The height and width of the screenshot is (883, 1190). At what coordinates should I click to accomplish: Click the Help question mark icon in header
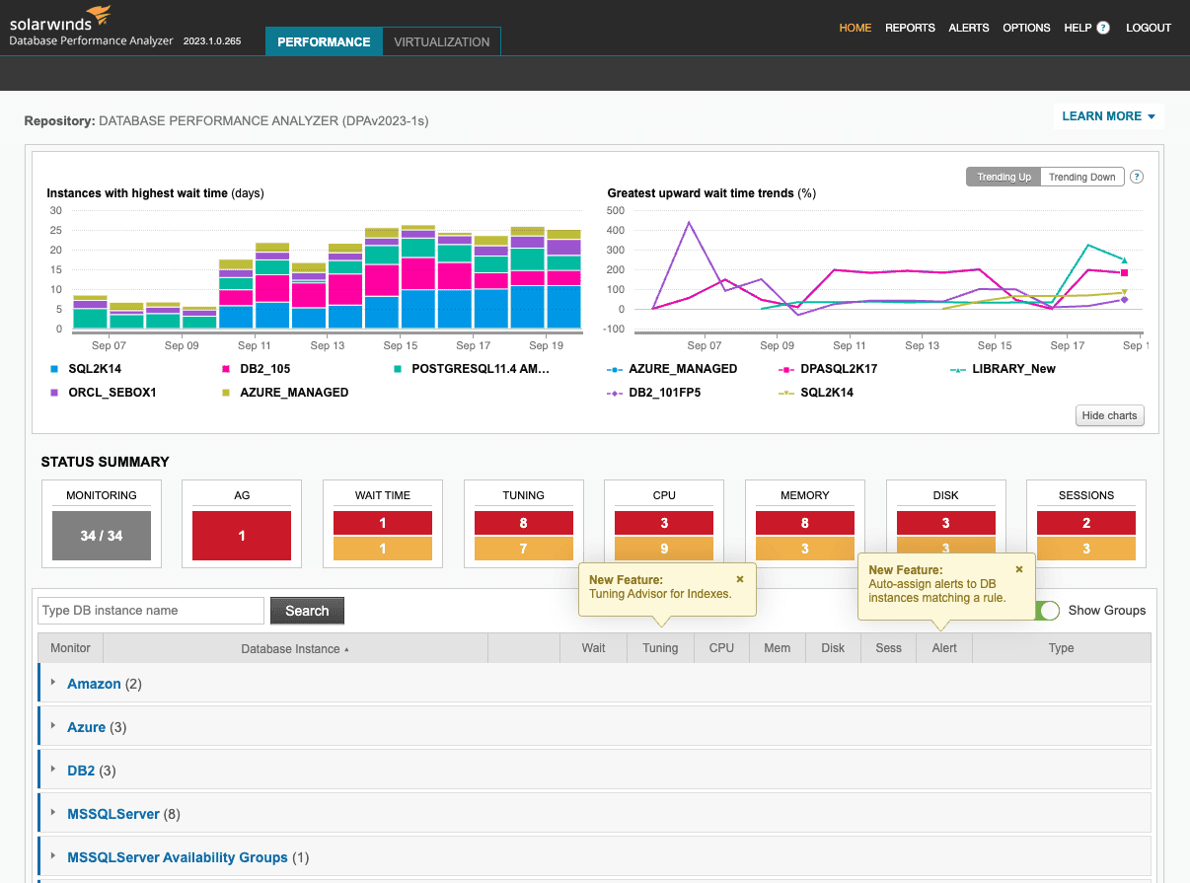(1103, 28)
